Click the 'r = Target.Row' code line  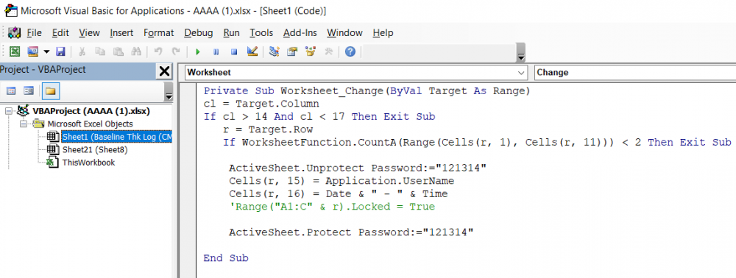pyautogui.click(x=268, y=129)
